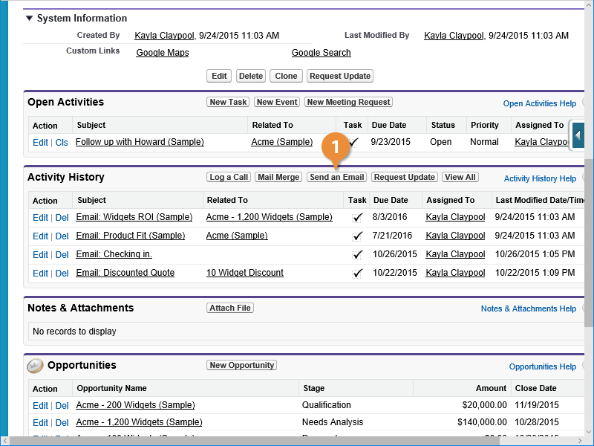Click Task checkmark for Email: Widgets ROI
594x446 pixels.
click(358, 217)
